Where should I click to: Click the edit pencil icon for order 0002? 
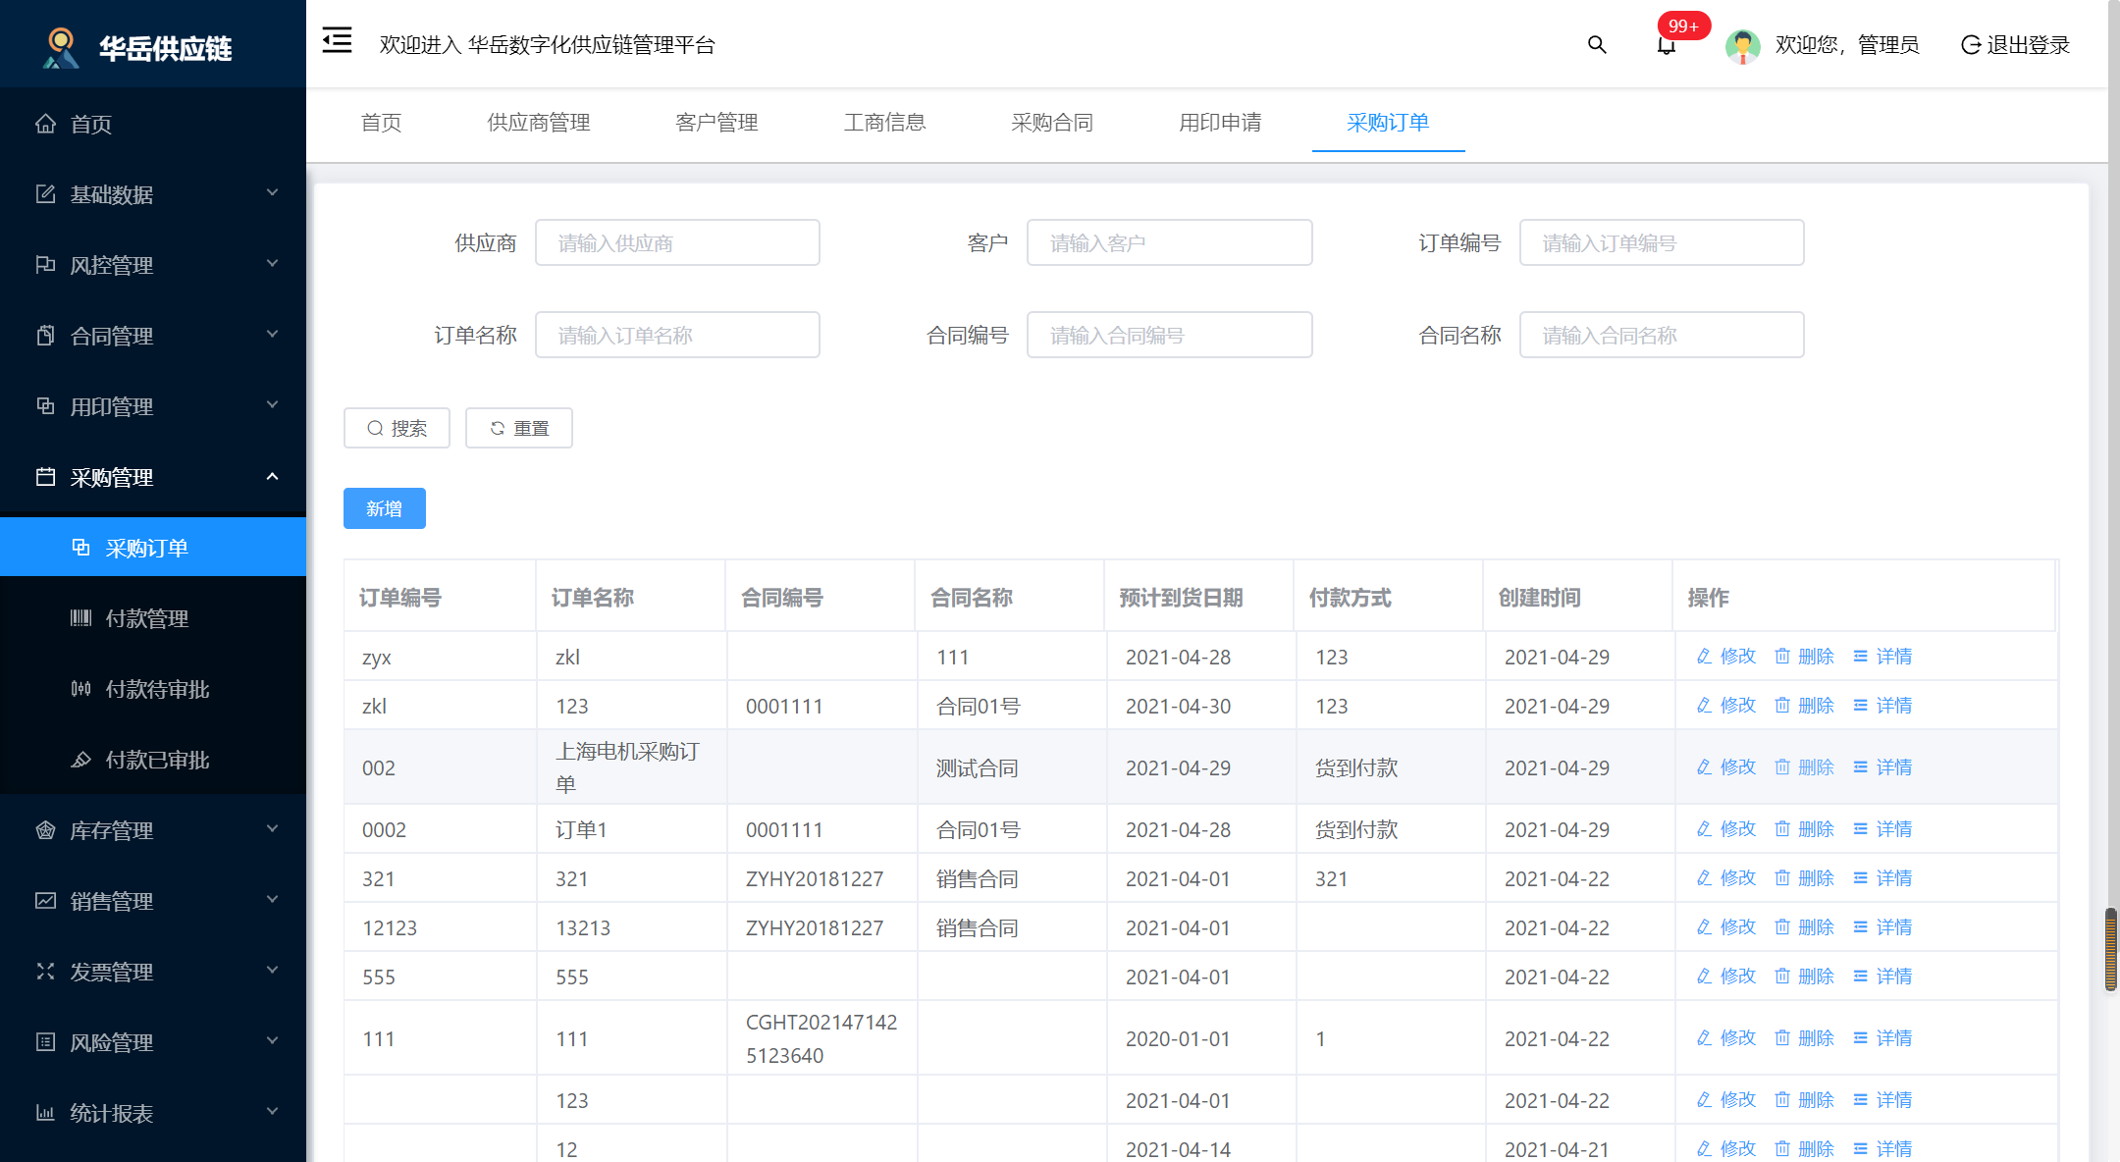pyautogui.click(x=1704, y=829)
